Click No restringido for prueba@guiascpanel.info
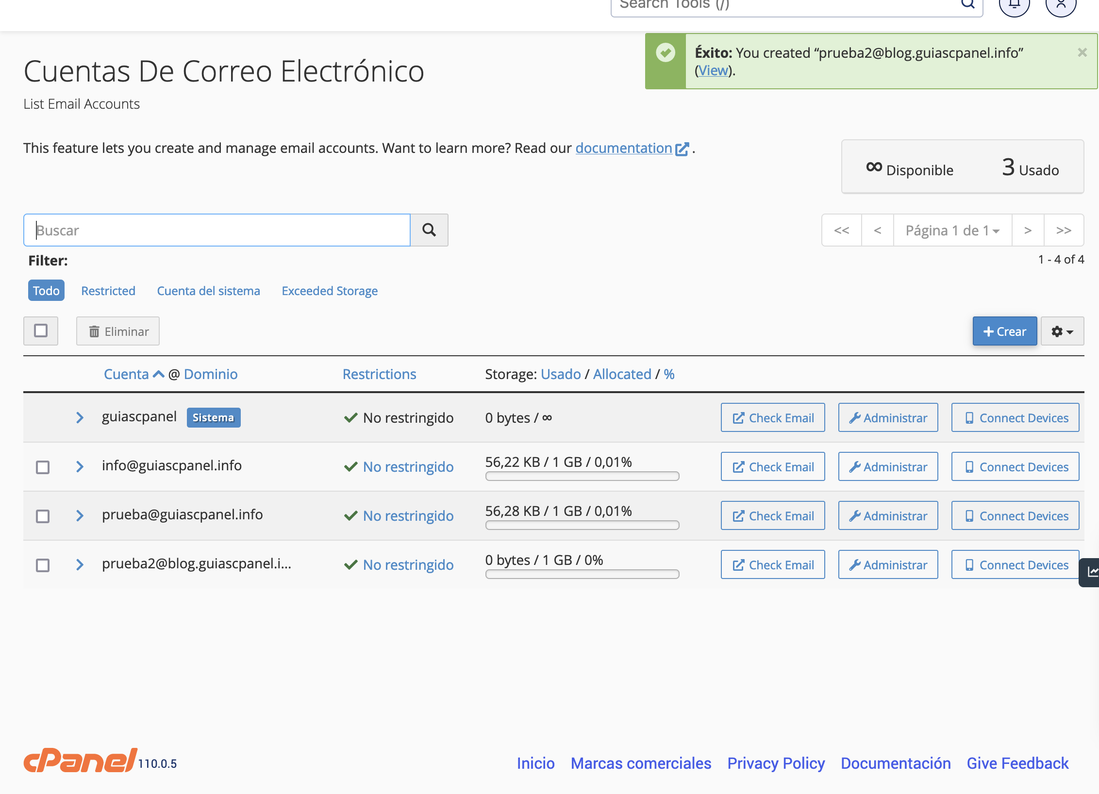Screen dimensions: 1099x794 (408, 516)
